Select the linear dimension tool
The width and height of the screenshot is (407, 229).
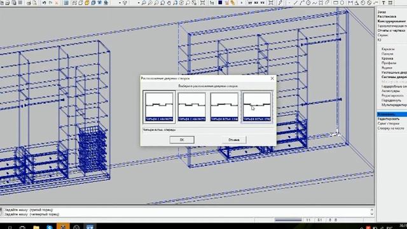350,3
